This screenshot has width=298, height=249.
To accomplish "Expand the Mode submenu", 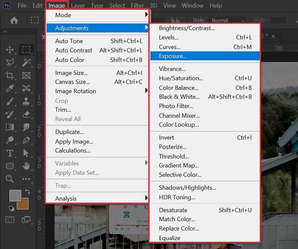I will 97,15.
